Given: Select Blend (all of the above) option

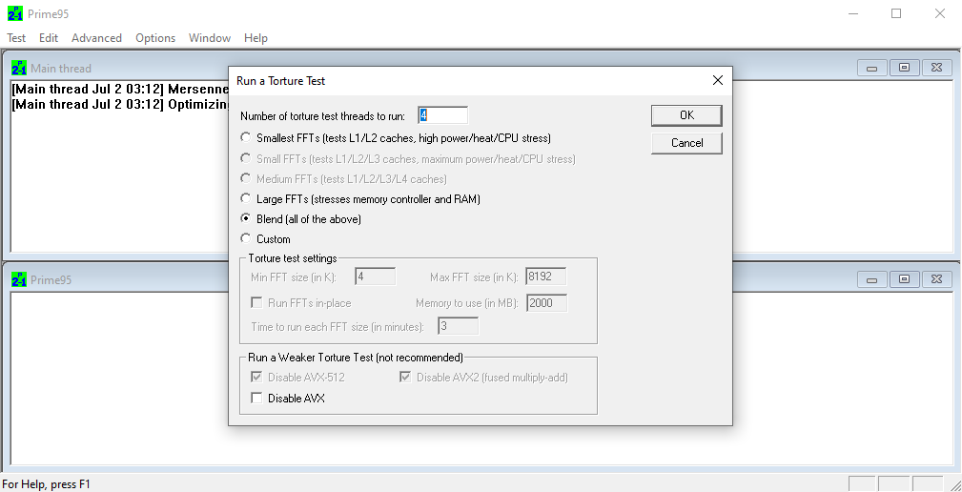Looking at the screenshot, I should [300, 219].
